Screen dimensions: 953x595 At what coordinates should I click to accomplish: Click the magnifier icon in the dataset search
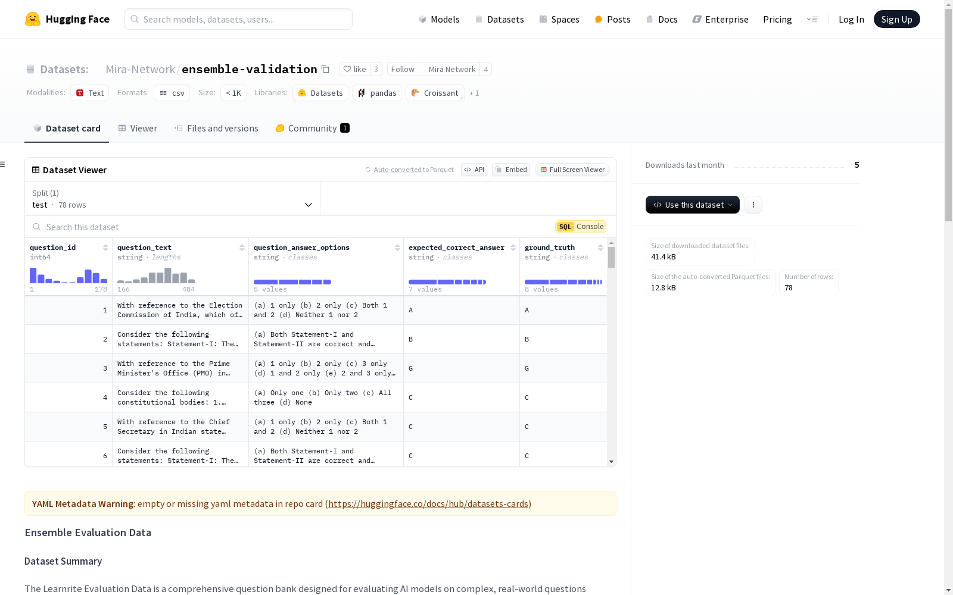click(x=37, y=227)
